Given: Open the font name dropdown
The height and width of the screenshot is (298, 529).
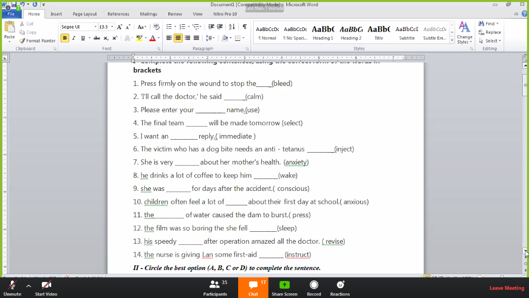Looking at the screenshot, I should tap(96, 27).
